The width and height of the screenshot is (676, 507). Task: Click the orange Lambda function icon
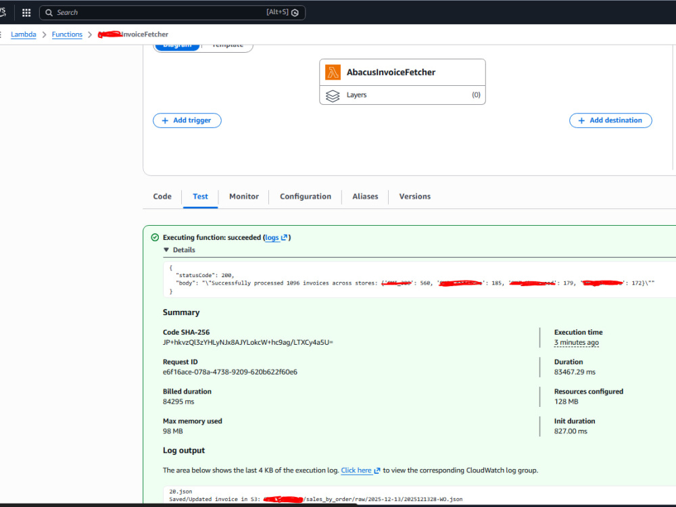tap(333, 72)
